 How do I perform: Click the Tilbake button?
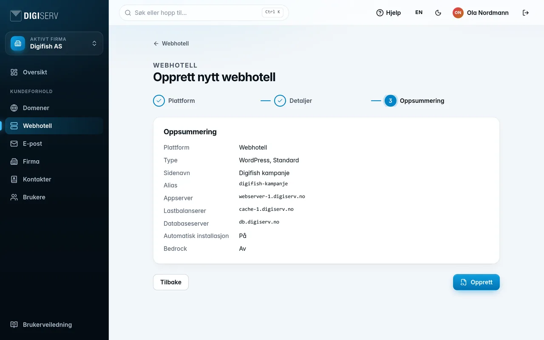[171, 282]
